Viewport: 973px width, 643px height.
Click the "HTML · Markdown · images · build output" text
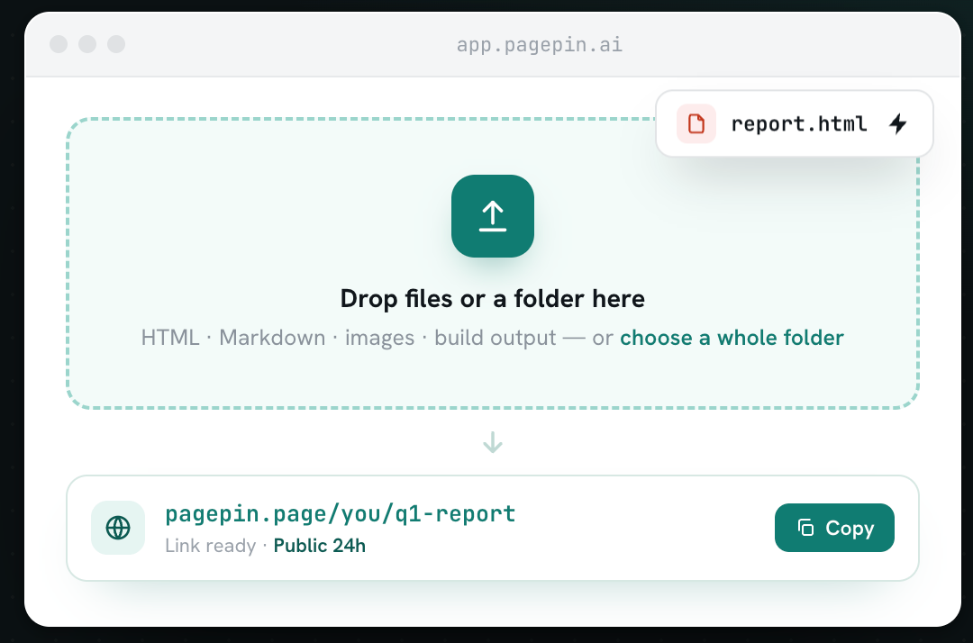coord(349,338)
